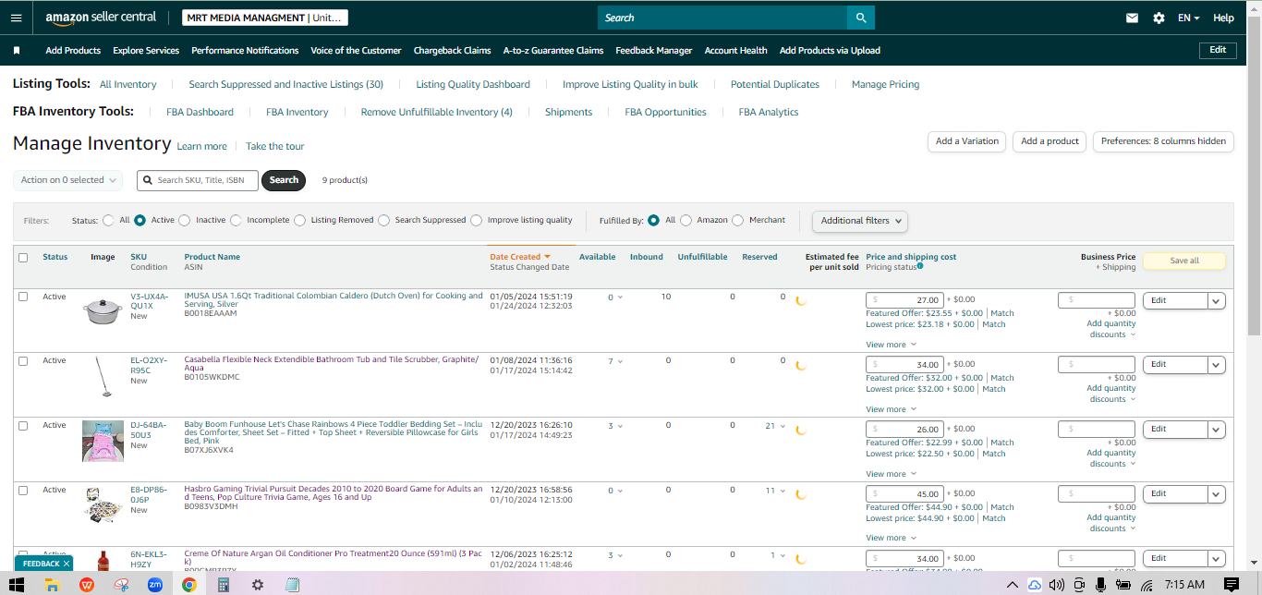
Task: Open the notification center icon
Action: pos(1232,584)
